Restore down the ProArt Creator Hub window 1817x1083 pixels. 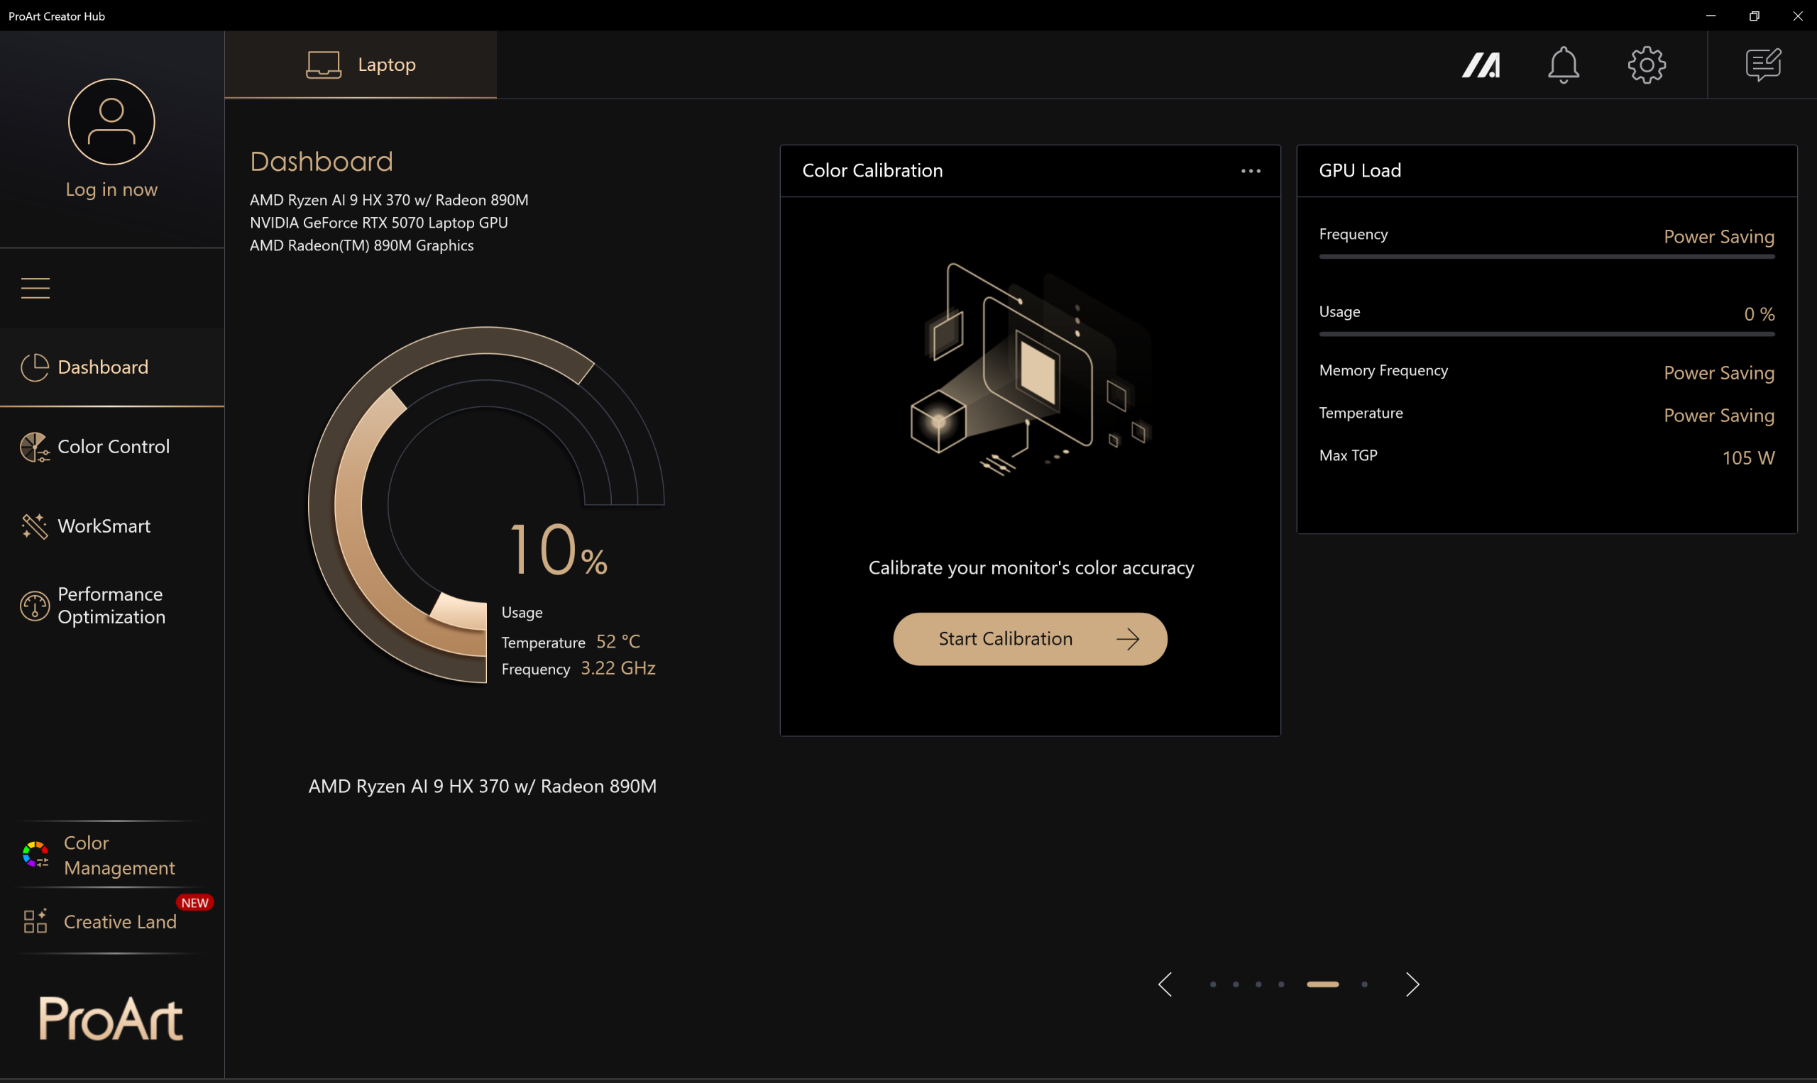[1755, 16]
